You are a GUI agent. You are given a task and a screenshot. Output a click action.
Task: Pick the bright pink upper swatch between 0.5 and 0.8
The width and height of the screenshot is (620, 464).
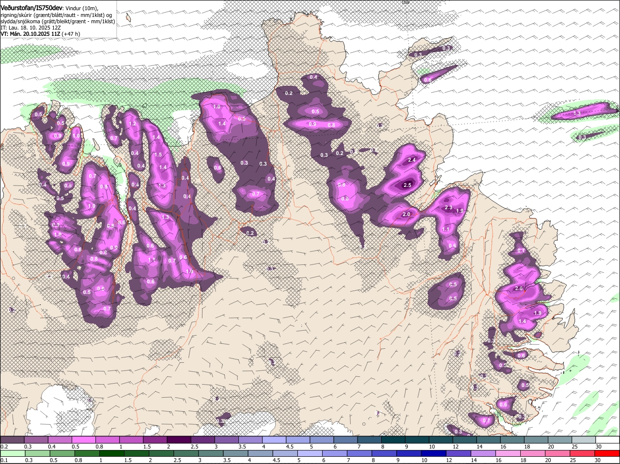(84, 440)
